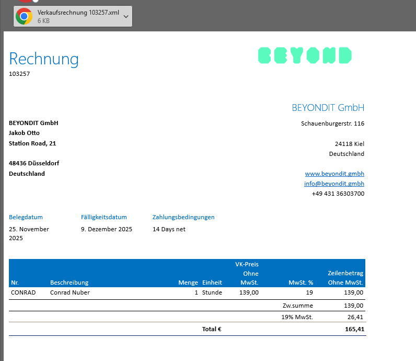Select the due date 9. Dezember 2025
This screenshot has width=416, height=361.
tap(107, 229)
